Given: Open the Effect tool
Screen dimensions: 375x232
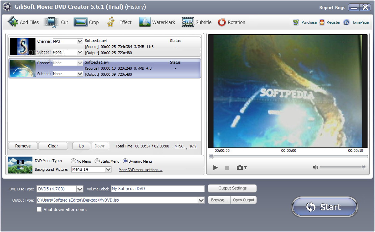Looking at the screenshot, I should coord(119,22).
